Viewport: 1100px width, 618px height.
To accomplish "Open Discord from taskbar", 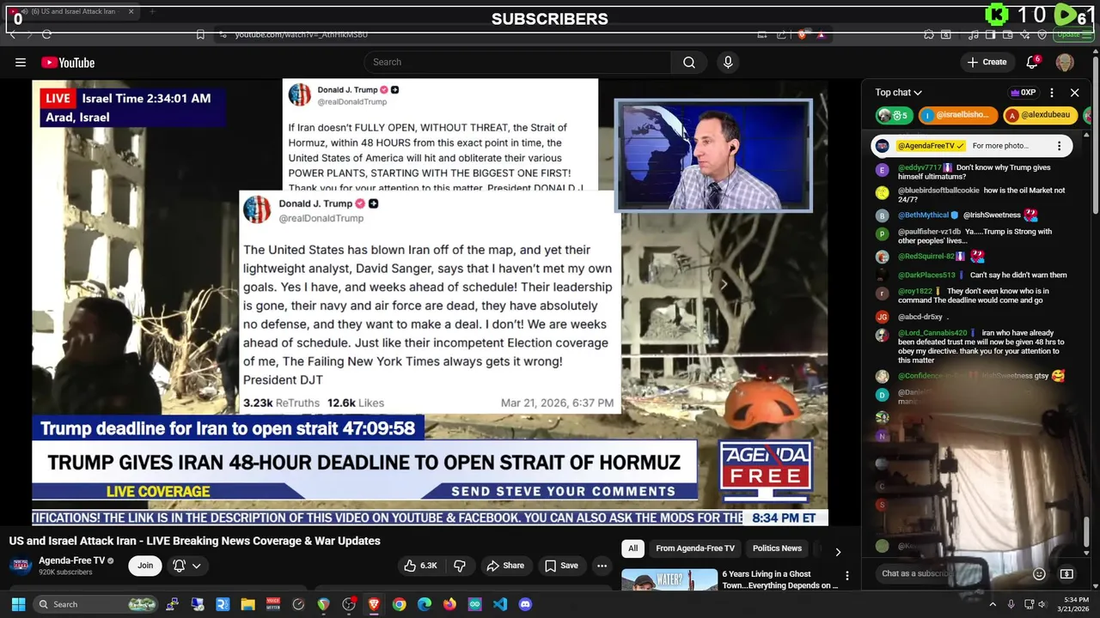I will [525, 604].
